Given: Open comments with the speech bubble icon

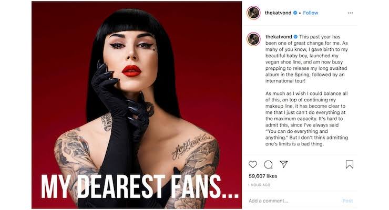Looking at the screenshot, I should pos(268,164).
